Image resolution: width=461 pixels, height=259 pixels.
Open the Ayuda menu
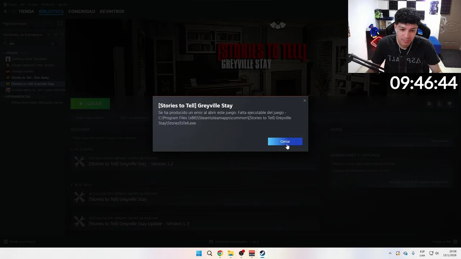62,4
